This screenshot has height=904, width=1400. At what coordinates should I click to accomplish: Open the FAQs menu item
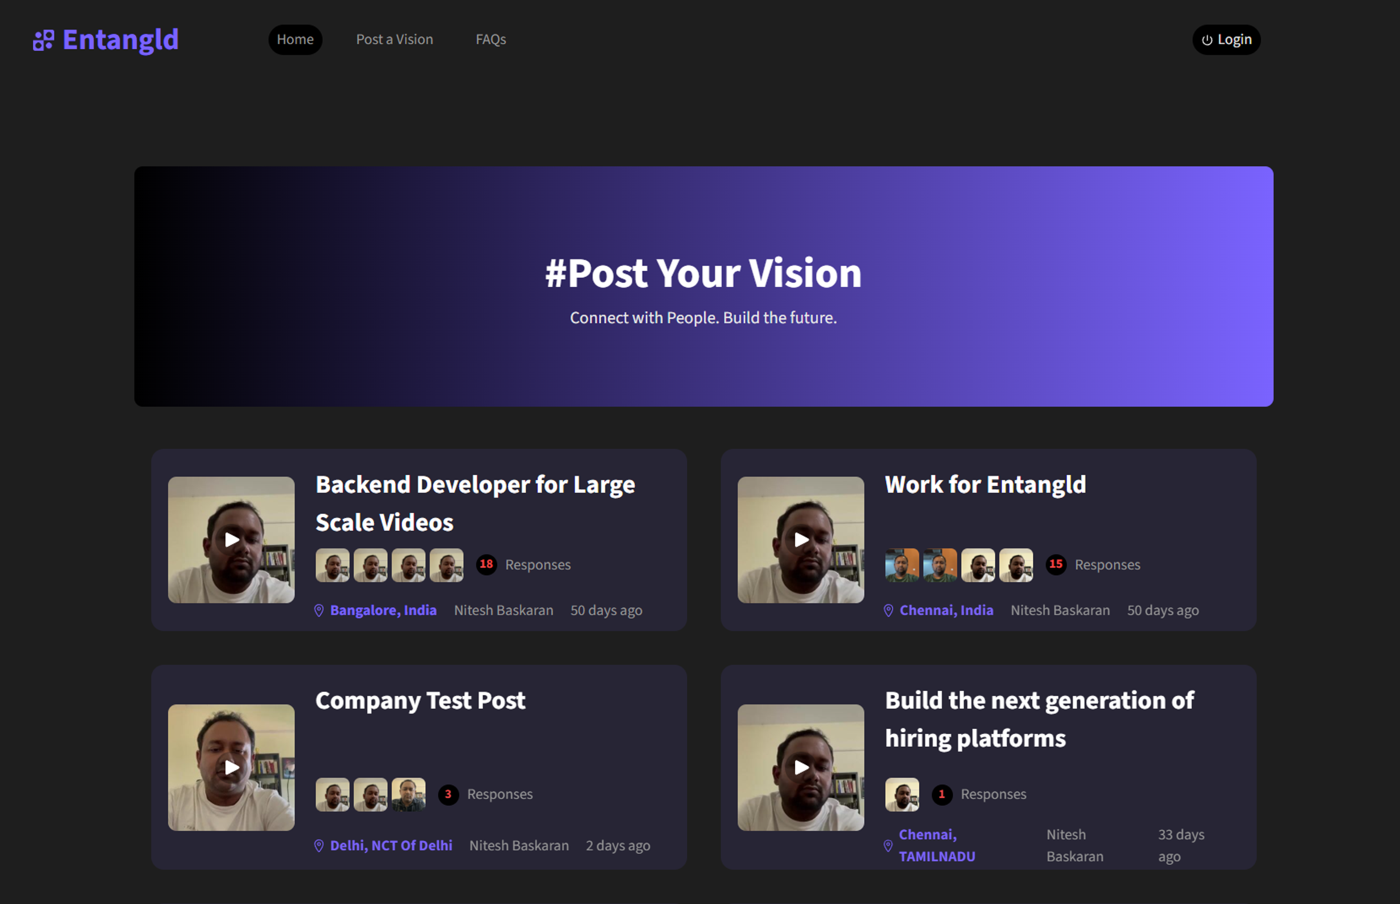[x=491, y=39]
